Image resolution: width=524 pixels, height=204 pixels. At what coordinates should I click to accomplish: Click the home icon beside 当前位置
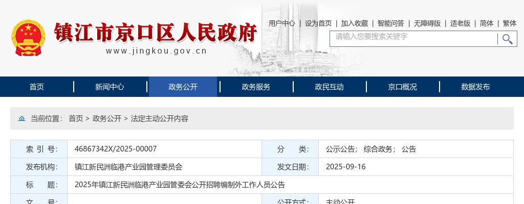pyautogui.click(x=21, y=118)
